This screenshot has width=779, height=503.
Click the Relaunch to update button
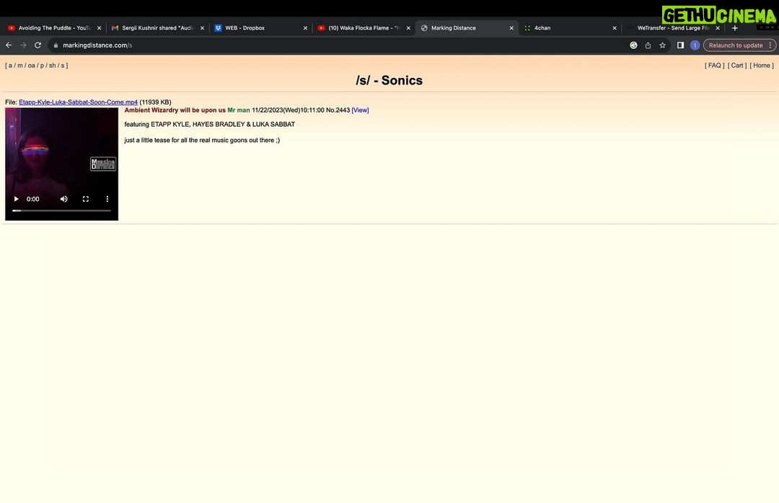click(x=735, y=45)
